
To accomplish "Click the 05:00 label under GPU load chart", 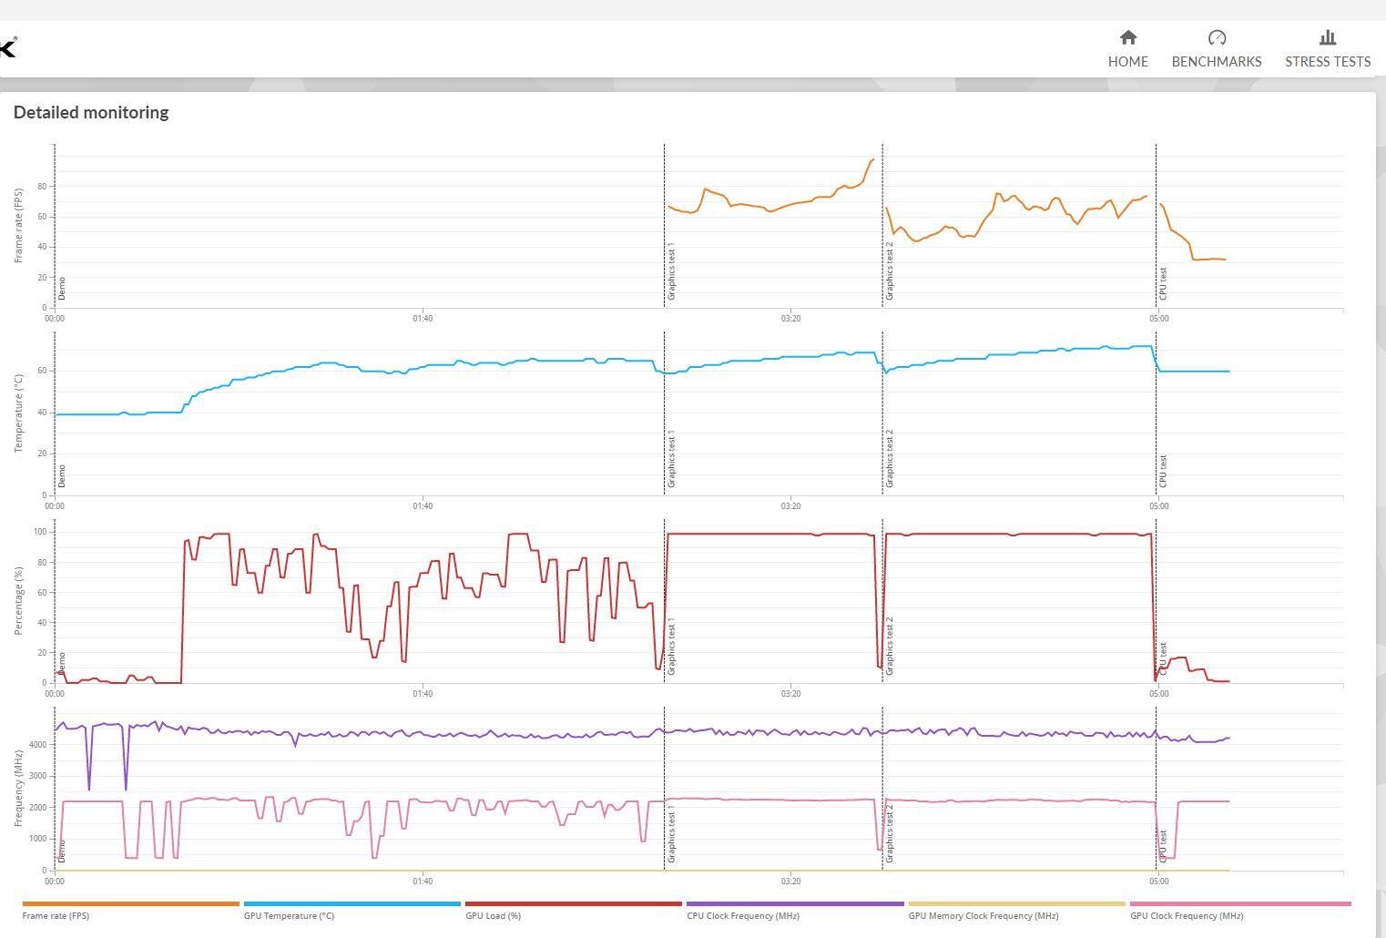I will [1158, 694].
